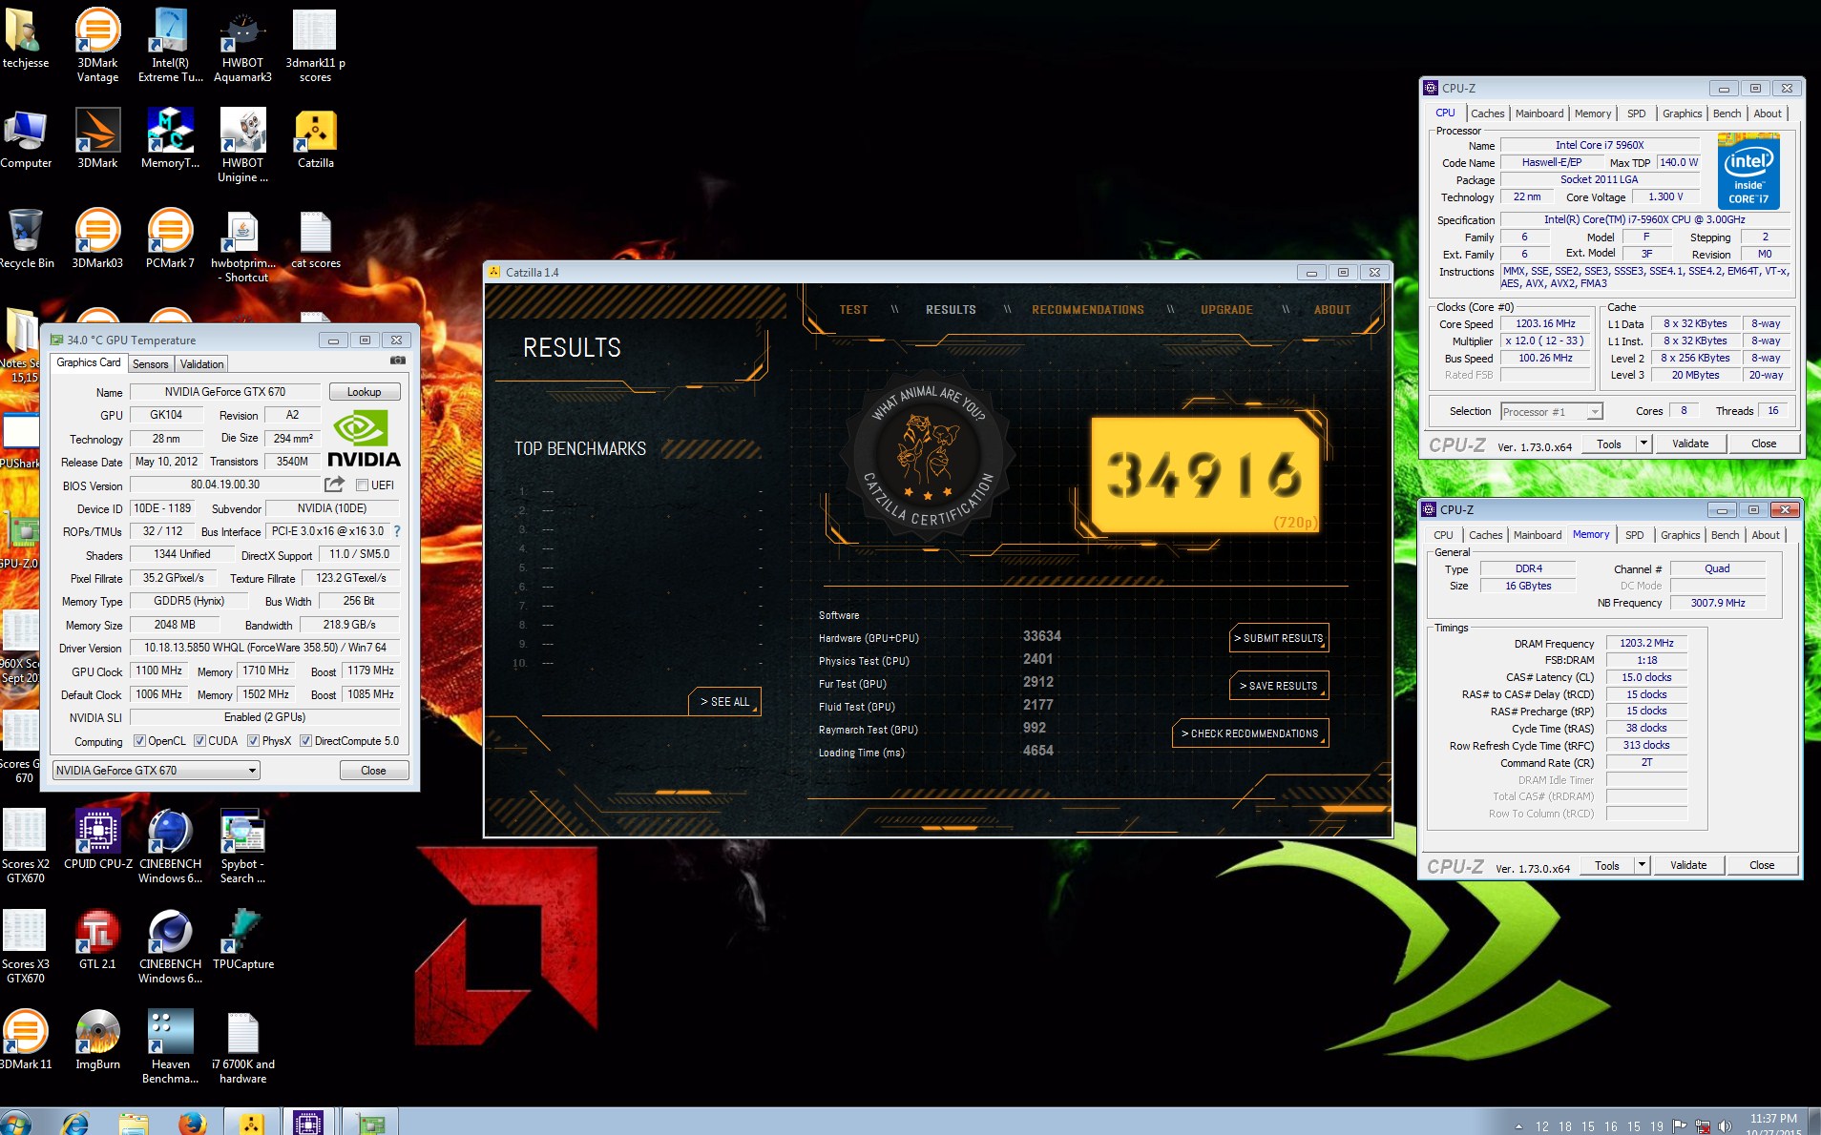Click the GPU Name field NVIDIA GeForce GTX 670
Viewport: 1821px width, 1135px height.
coord(224,392)
